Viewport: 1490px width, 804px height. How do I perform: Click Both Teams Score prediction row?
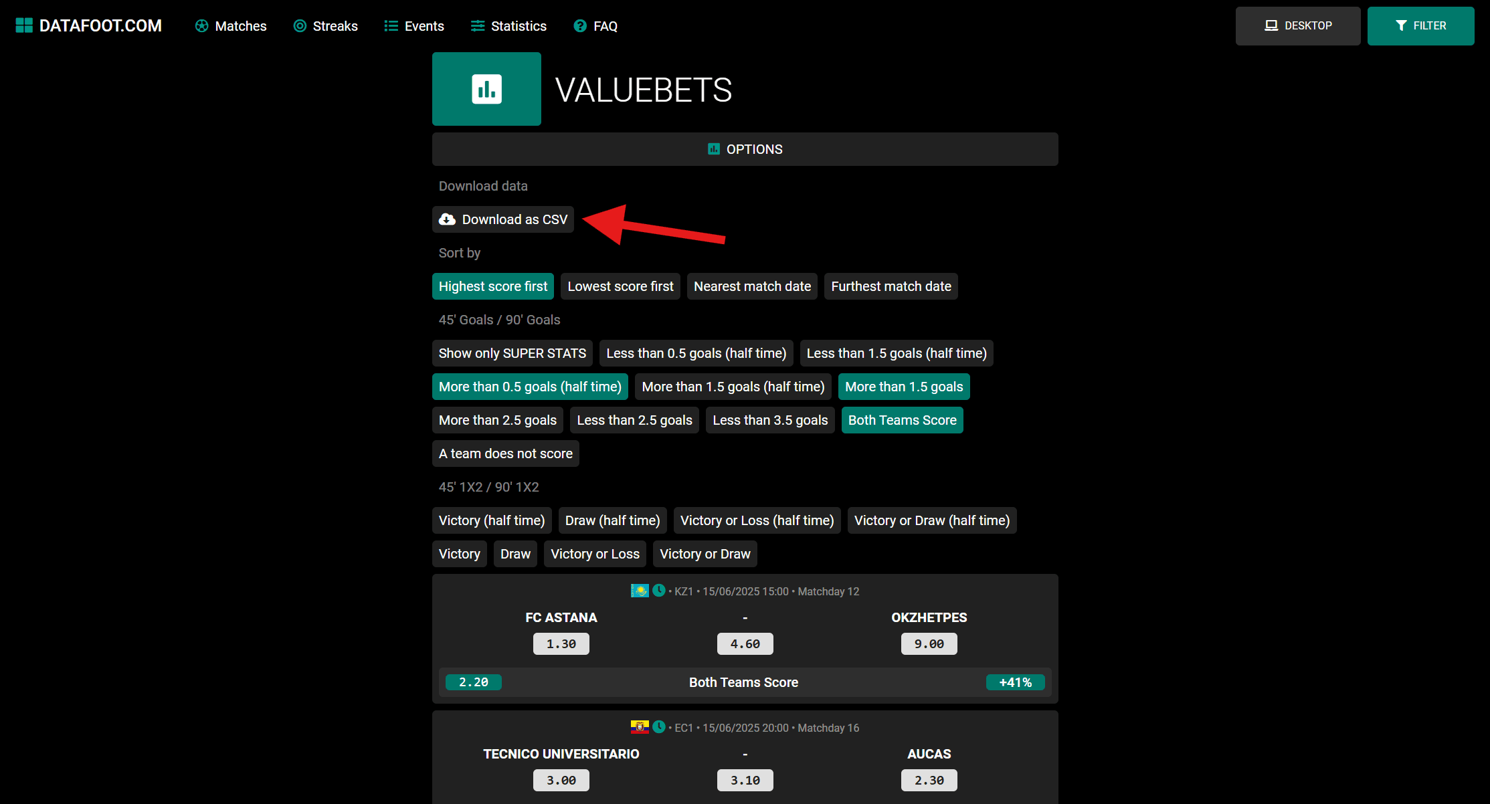click(745, 682)
